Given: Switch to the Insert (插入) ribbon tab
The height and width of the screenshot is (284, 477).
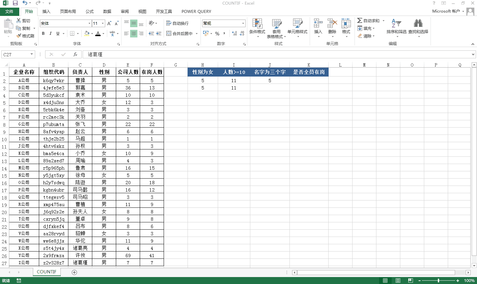Looking at the screenshot, I should [x=46, y=11].
